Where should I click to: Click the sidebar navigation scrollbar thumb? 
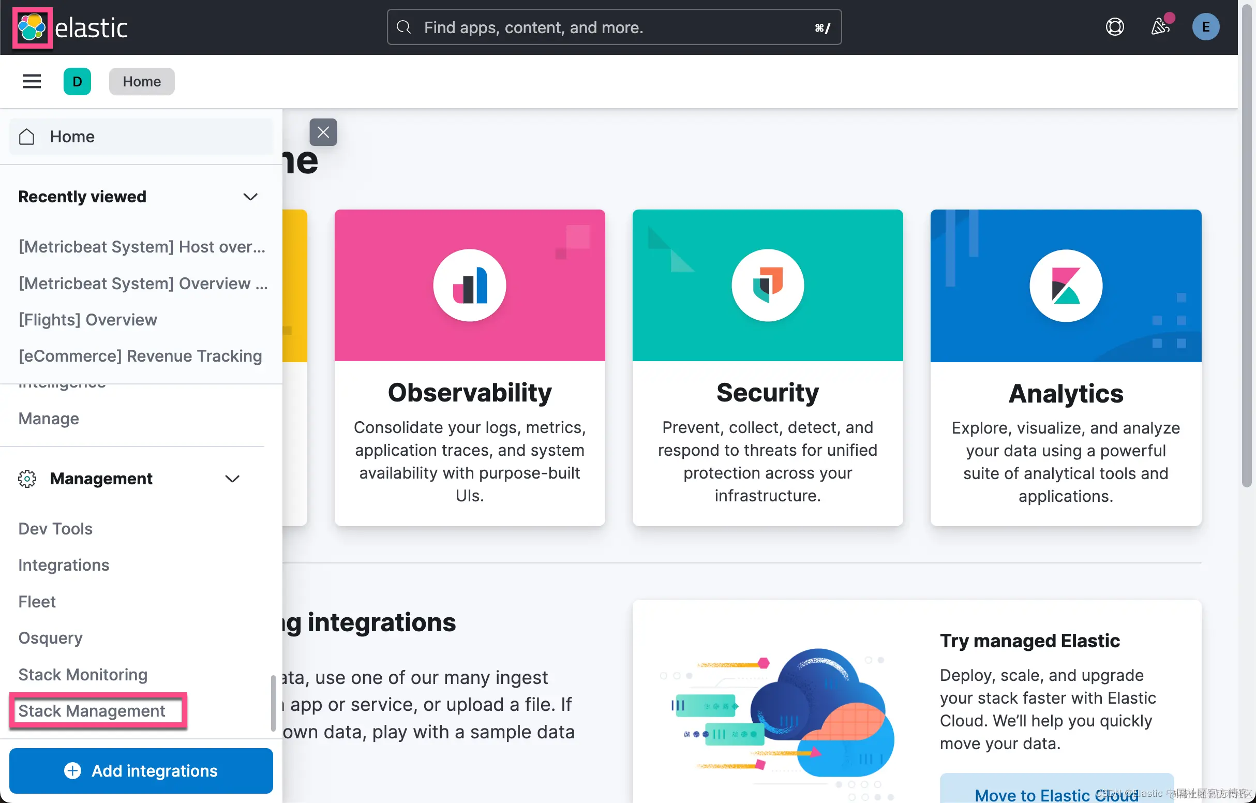(273, 703)
